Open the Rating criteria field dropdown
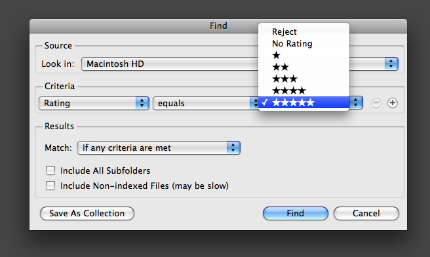Image resolution: width=430 pixels, height=257 pixels. [x=94, y=103]
